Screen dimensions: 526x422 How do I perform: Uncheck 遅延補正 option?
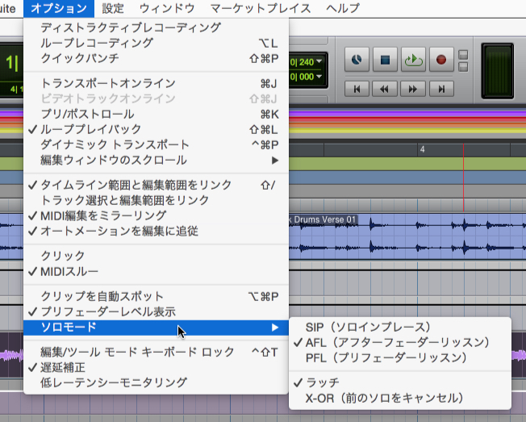(156, 368)
